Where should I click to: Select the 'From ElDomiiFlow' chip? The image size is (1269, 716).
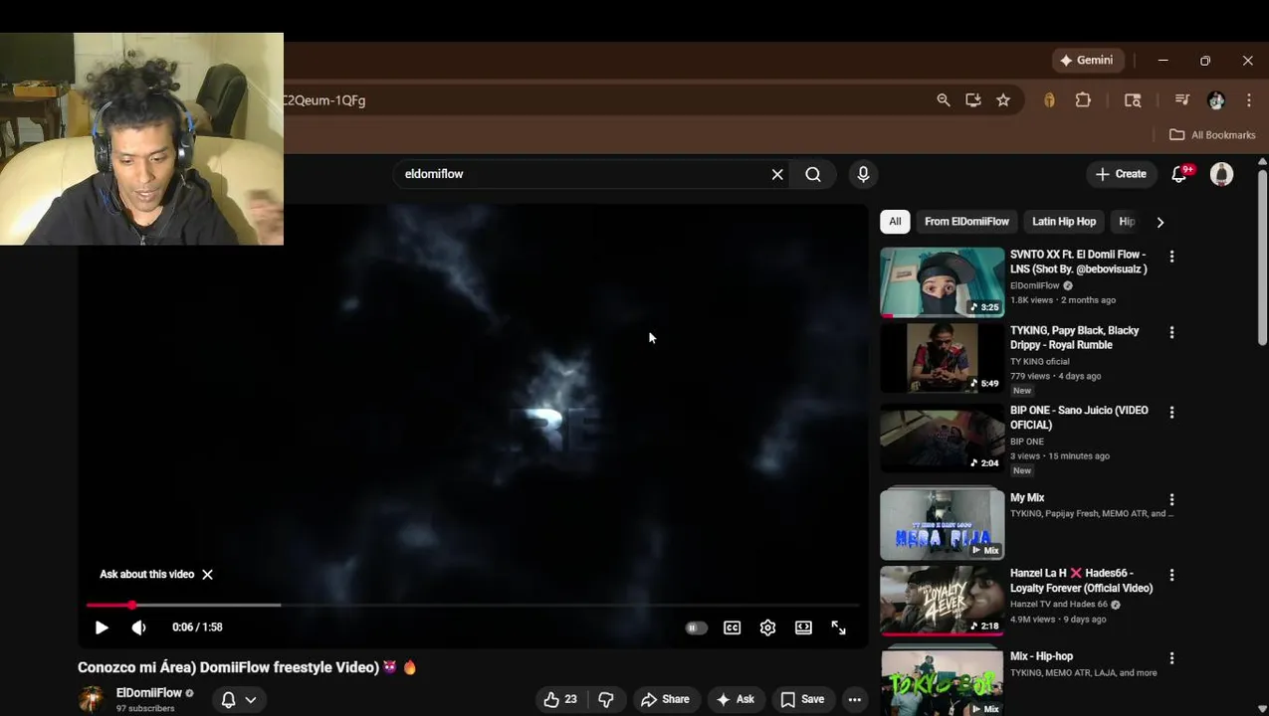coord(966,222)
